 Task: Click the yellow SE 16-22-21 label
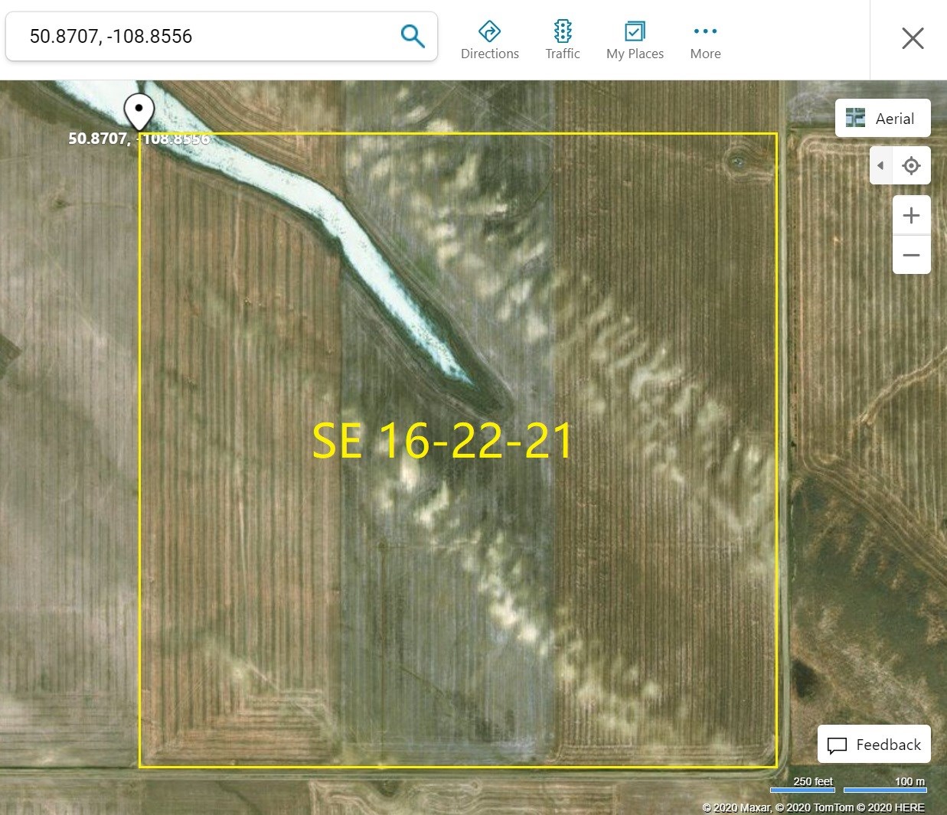[x=442, y=441]
